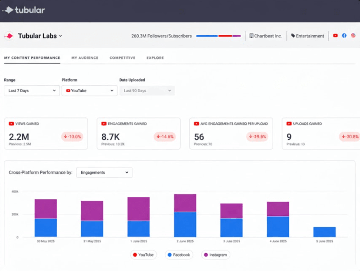Click the Entertainment tag icon
The image size is (360, 271).
click(293, 36)
